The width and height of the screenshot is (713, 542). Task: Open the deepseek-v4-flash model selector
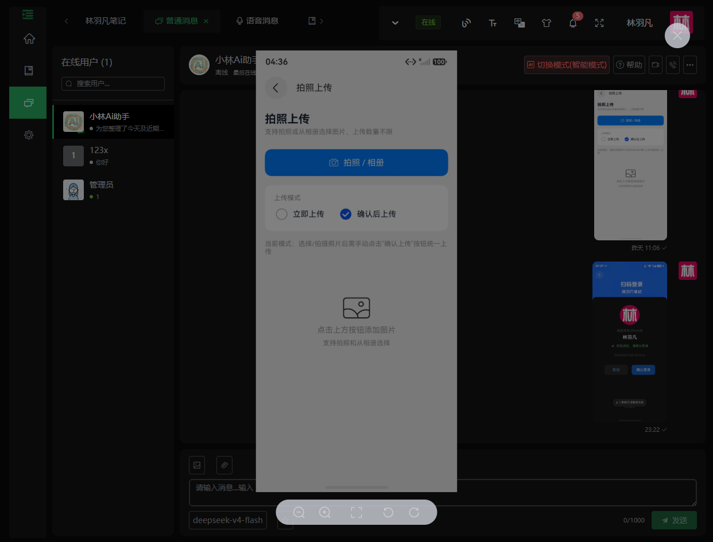228,520
